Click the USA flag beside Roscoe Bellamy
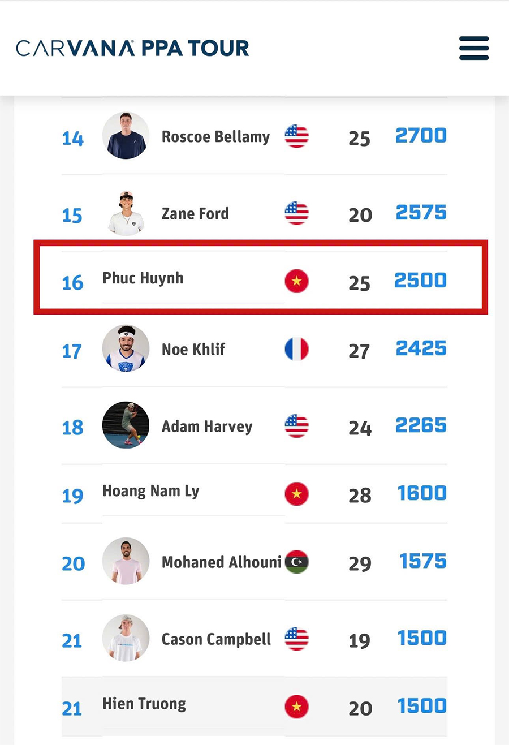Image resolution: width=509 pixels, height=745 pixels. (x=296, y=136)
